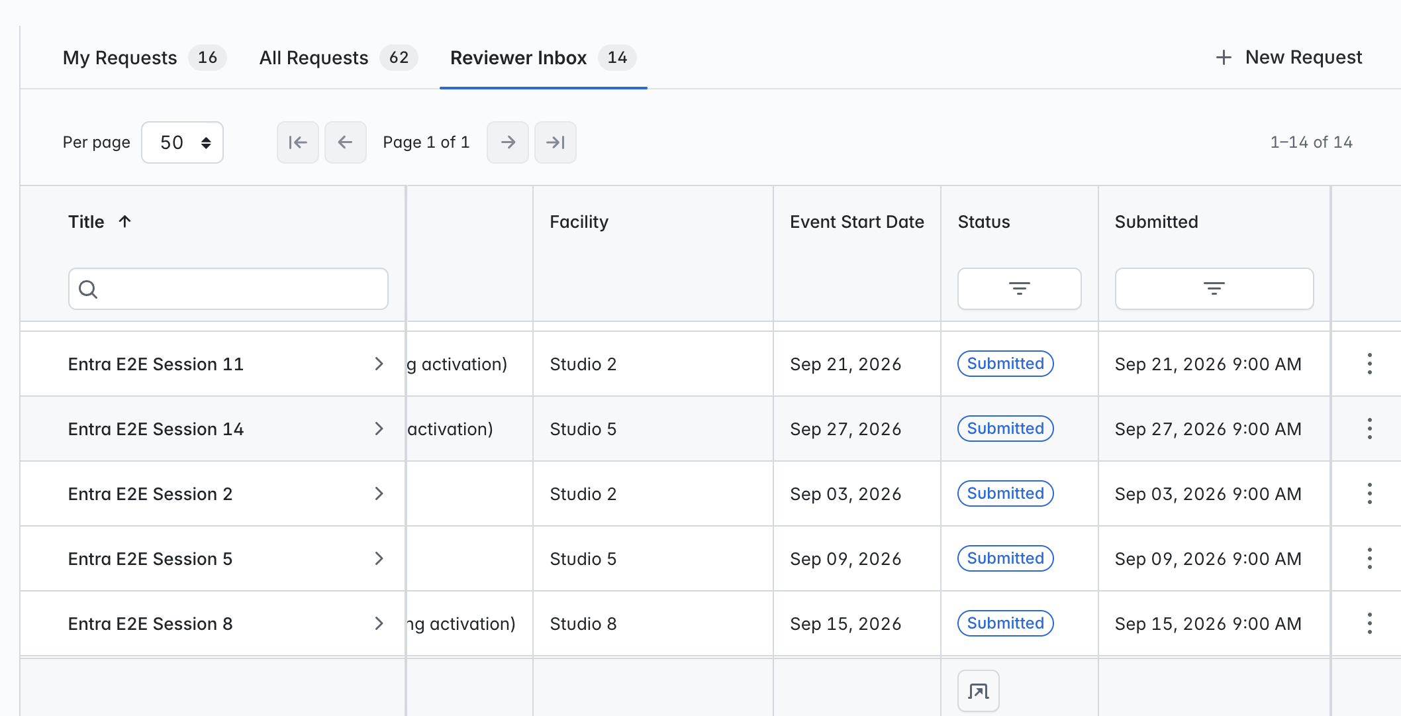Go to the previous page
The height and width of the screenshot is (716, 1401).
tap(346, 142)
